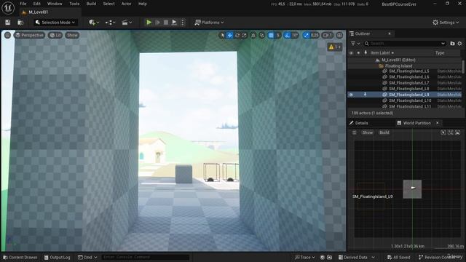Image resolution: width=466 pixels, height=262 pixels.
Task: Open the yellow warning indicator in viewport
Action: [x=334, y=47]
